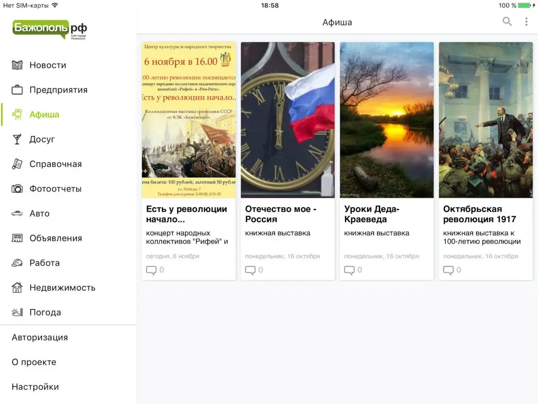This screenshot has height=404, width=538.
Task: Open the sunset river landscape image
Action: pyautogui.click(x=386, y=120)
